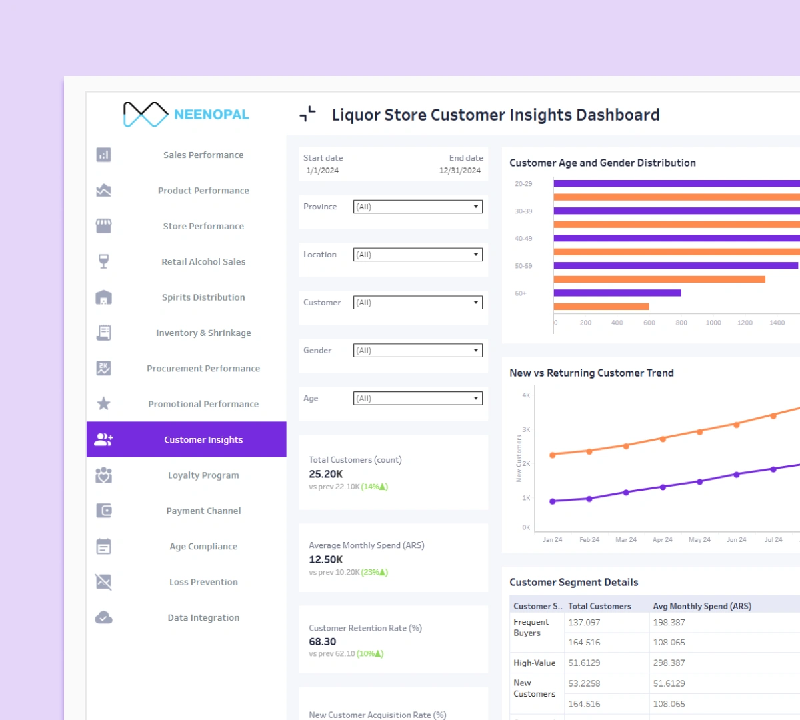Click the 23% increase indicator under Monthly Spend

(x=375, y=572)
